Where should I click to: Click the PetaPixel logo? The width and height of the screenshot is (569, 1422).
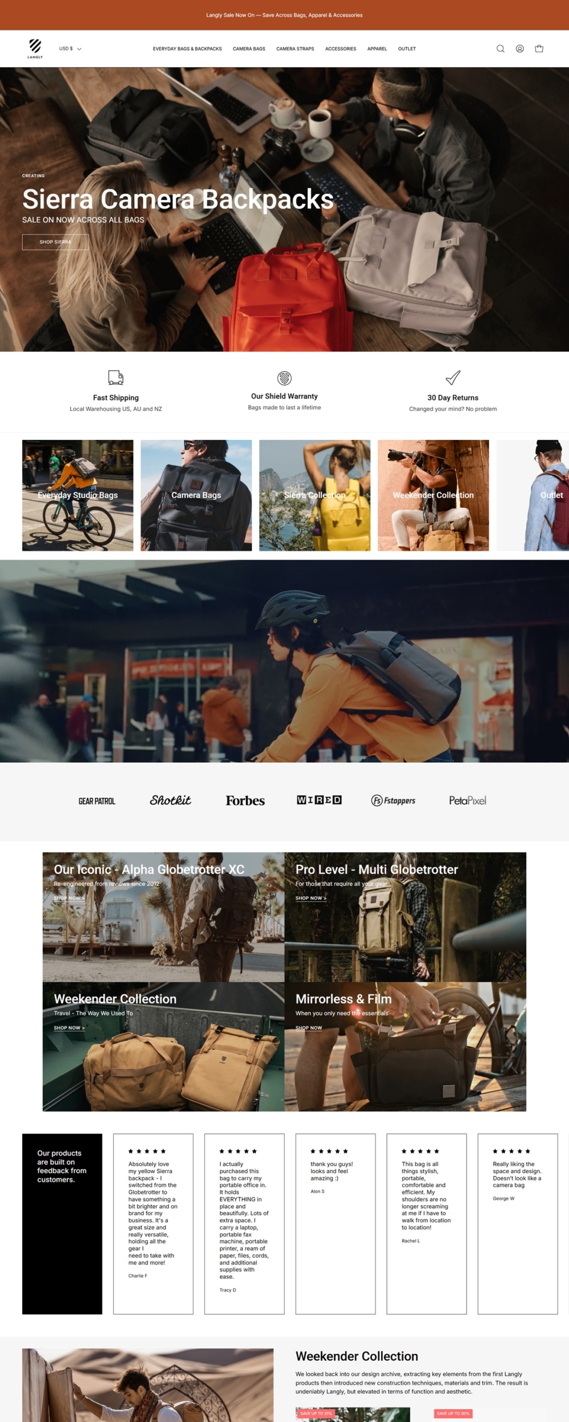467,800
